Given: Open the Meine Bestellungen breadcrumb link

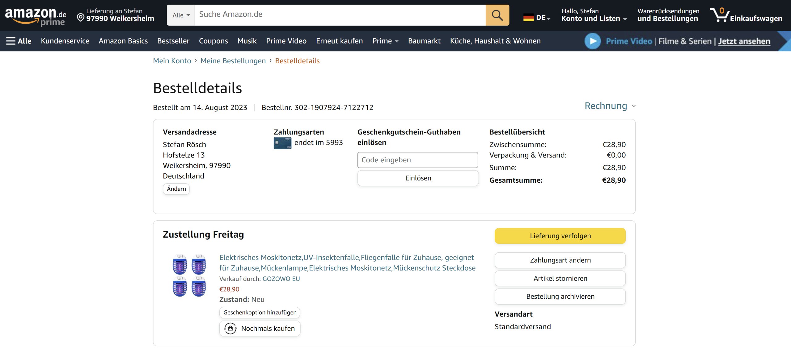Looking at the screenshot, I should 233,61.
